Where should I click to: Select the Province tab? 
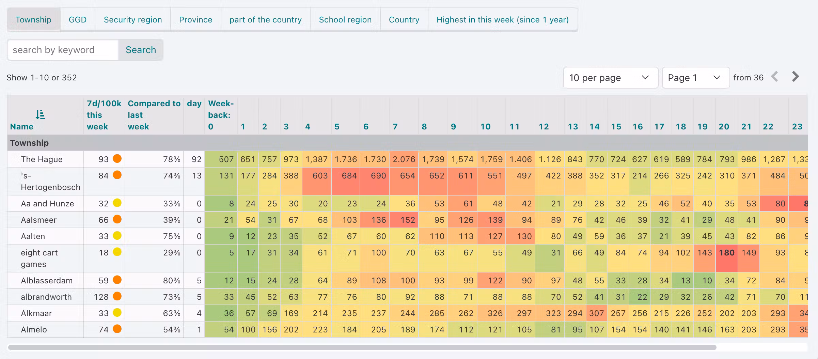coord(195,20)
